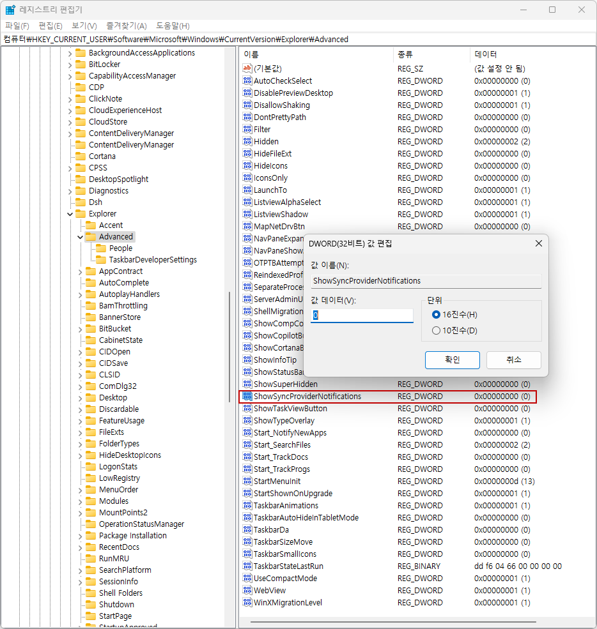This screenshot has height=629, width=597.
Task: Expand the CapabilityAccessManager node
Action: [x=70, y=76]
